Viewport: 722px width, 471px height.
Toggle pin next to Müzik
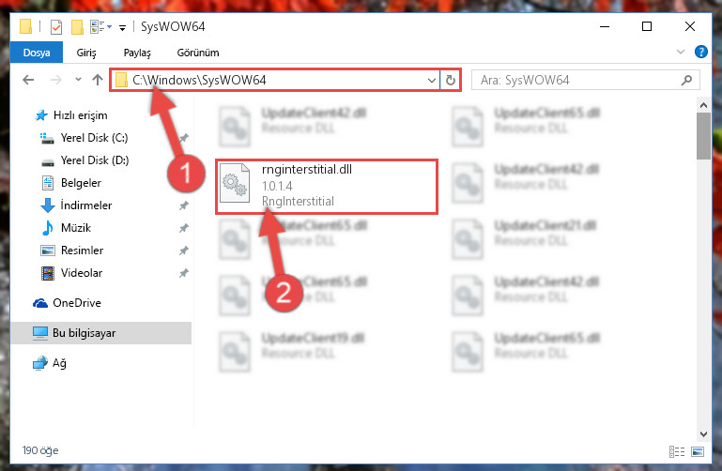click(x=184, y=228)
